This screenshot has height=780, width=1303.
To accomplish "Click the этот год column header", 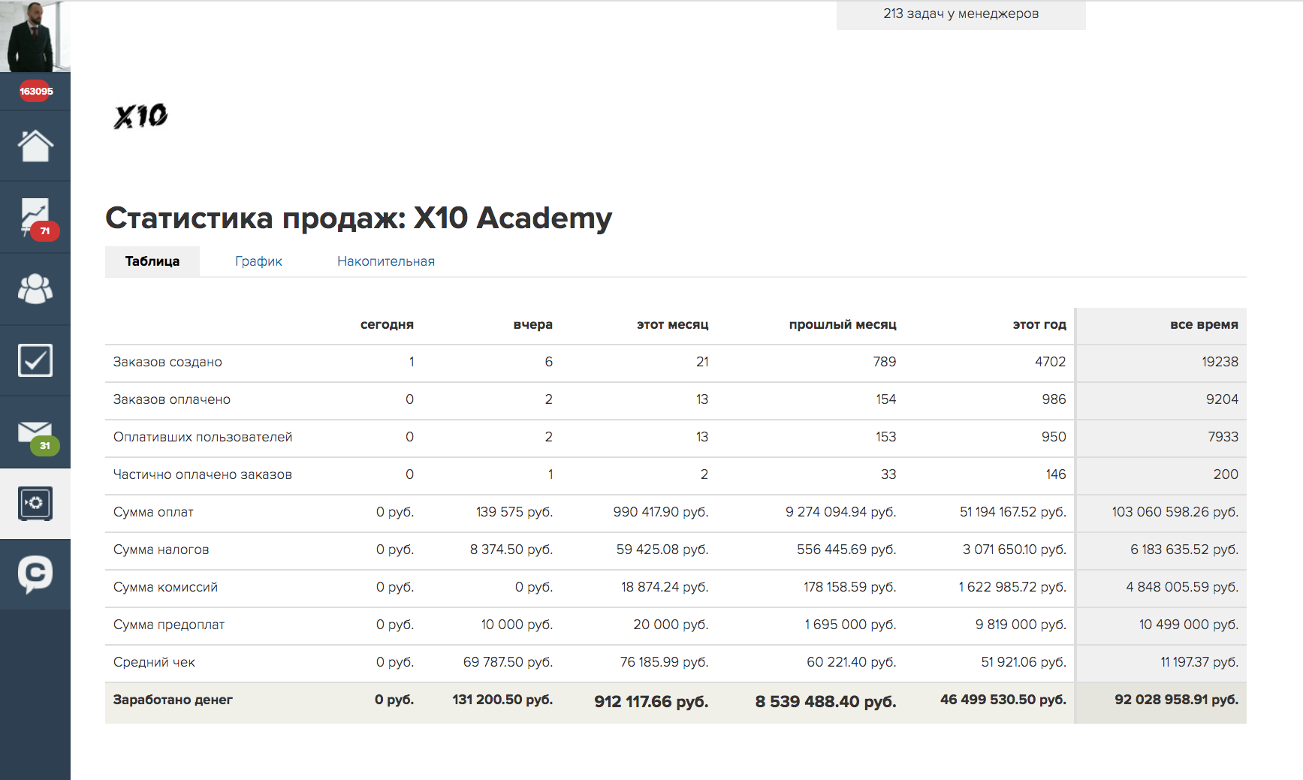I will [1039, 324].
